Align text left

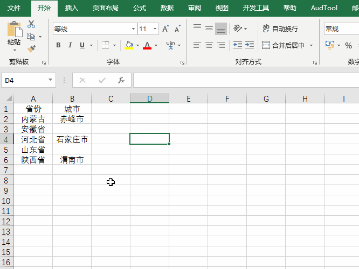tap(197, 45)
